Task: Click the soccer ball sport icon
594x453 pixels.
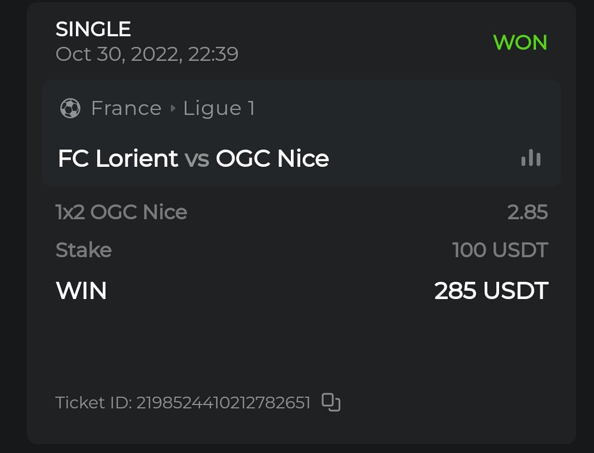Action: pos(70,108)
